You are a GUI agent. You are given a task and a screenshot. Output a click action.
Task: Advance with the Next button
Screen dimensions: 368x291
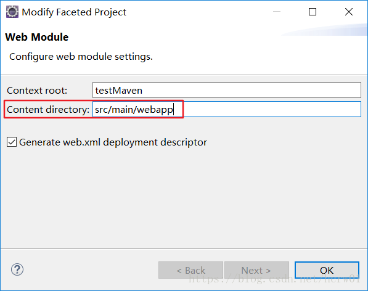click(256, 270)
